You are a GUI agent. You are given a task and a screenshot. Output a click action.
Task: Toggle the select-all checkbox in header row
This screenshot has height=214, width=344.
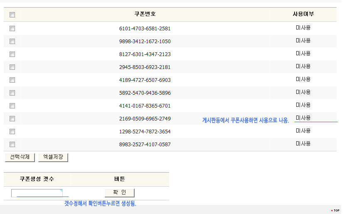pyautogui.click(x=12, y=15)
